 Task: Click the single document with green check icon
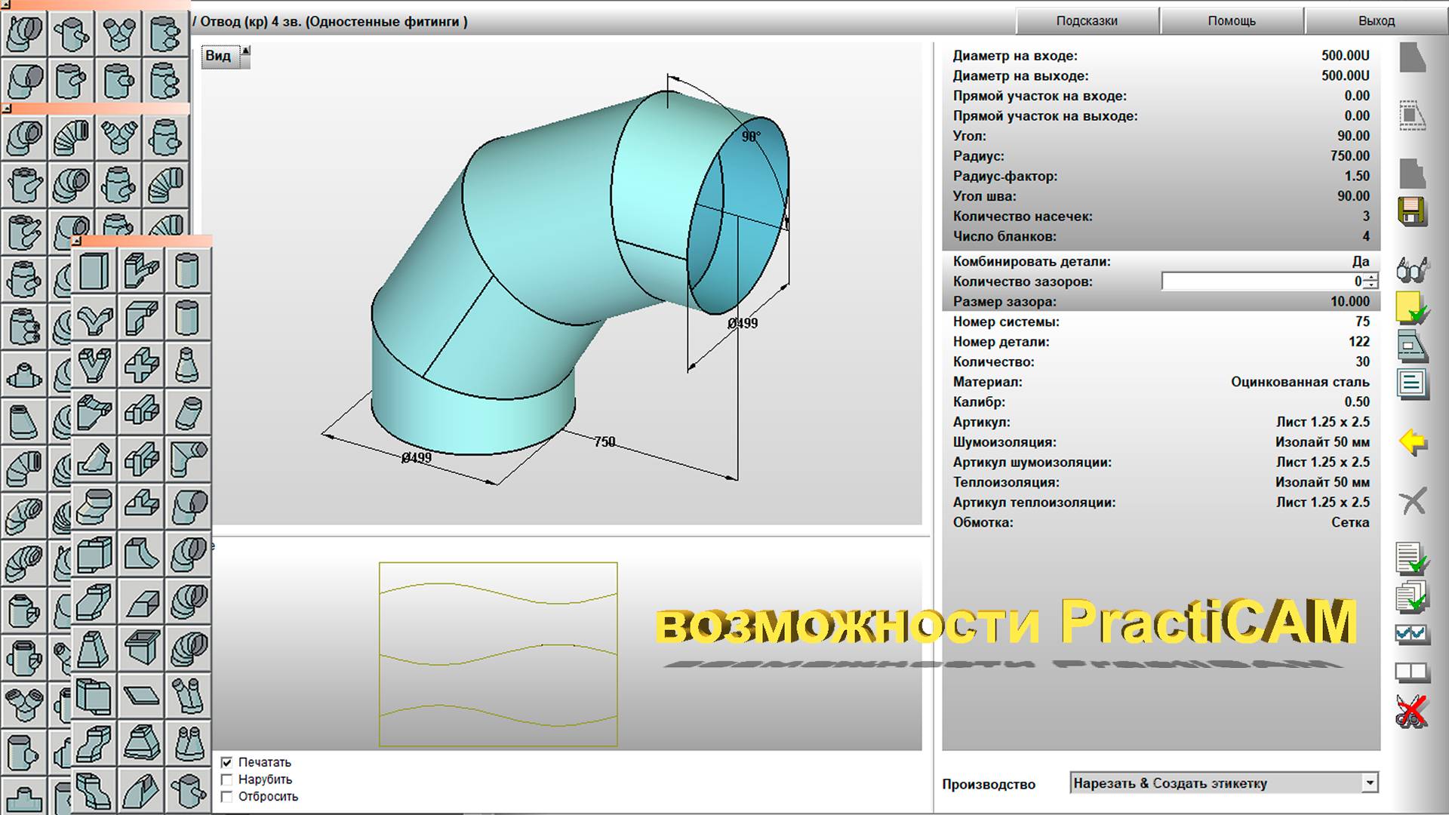coord(1412,558)
